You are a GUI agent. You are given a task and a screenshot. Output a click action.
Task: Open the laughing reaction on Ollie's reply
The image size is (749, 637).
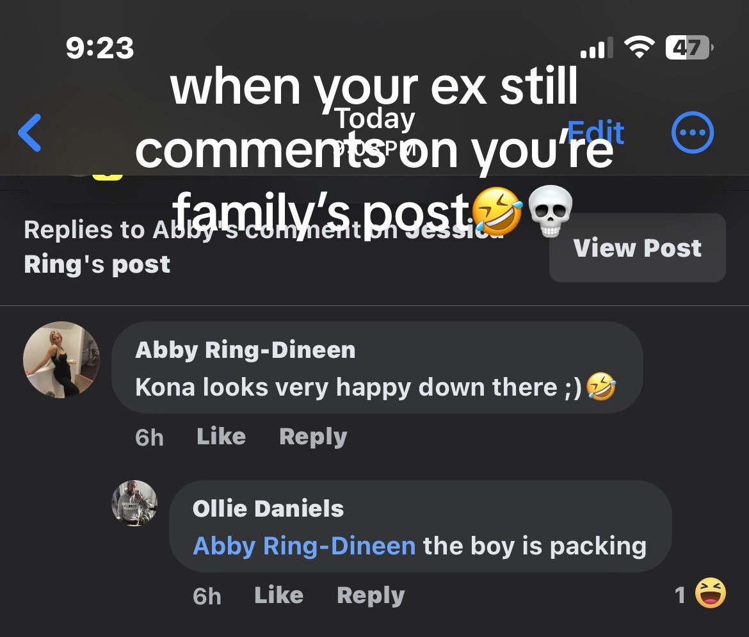pyautogui.click(x=711, y=593)
